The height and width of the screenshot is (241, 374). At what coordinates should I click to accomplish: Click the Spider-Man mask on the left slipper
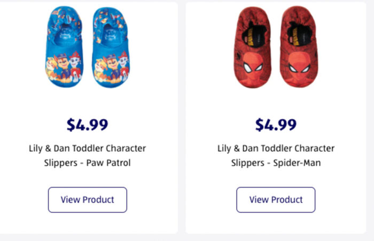[253, 68]
